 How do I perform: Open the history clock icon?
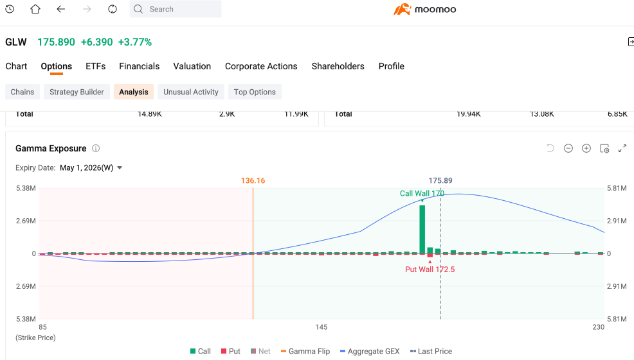[x=10, y=9]
